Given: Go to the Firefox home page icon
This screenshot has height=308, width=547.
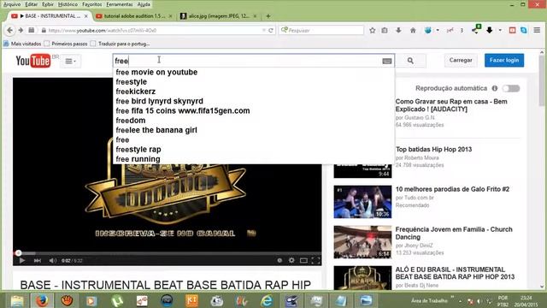Looking at the screenshot, I should (413, 31).
